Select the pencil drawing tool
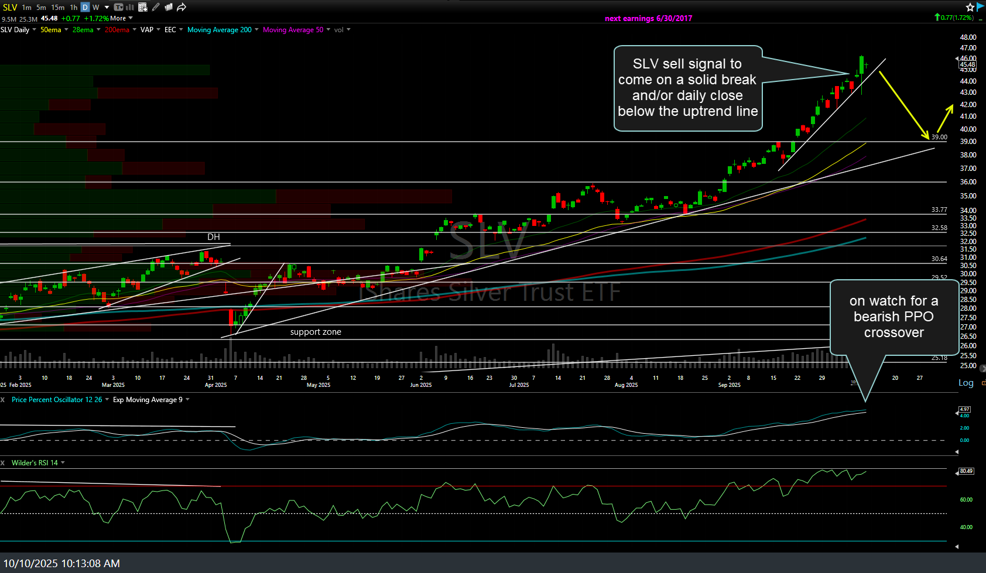Viewport: 986px width, 573px height. [x=156, y=7]
